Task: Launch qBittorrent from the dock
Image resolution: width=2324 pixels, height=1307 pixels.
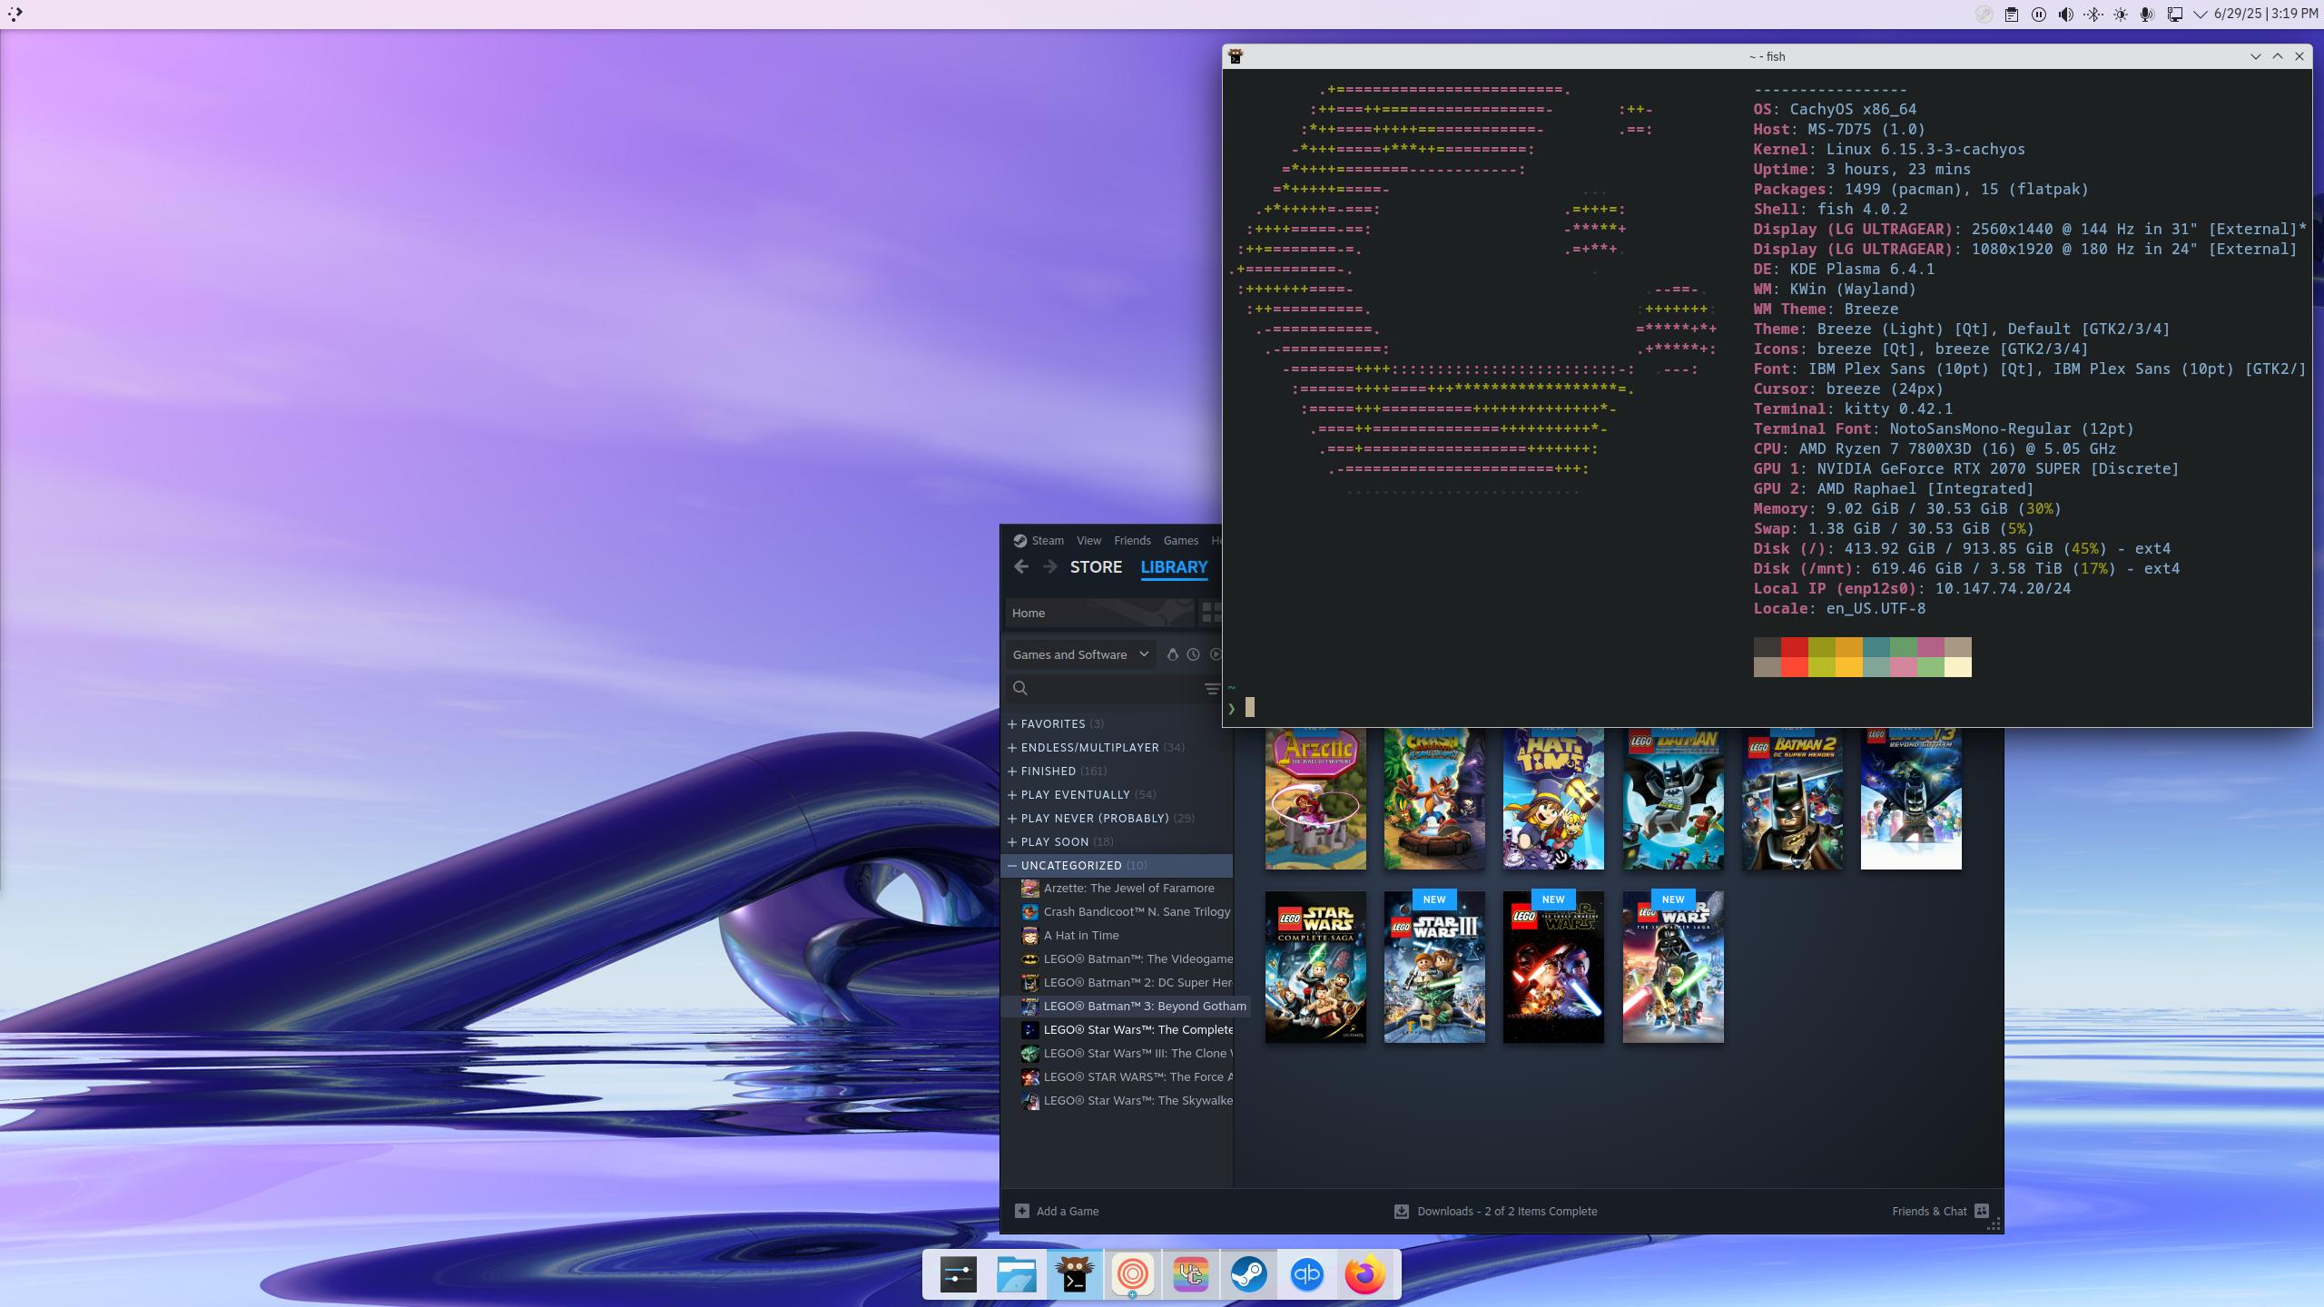Action: [1307, 1274]
